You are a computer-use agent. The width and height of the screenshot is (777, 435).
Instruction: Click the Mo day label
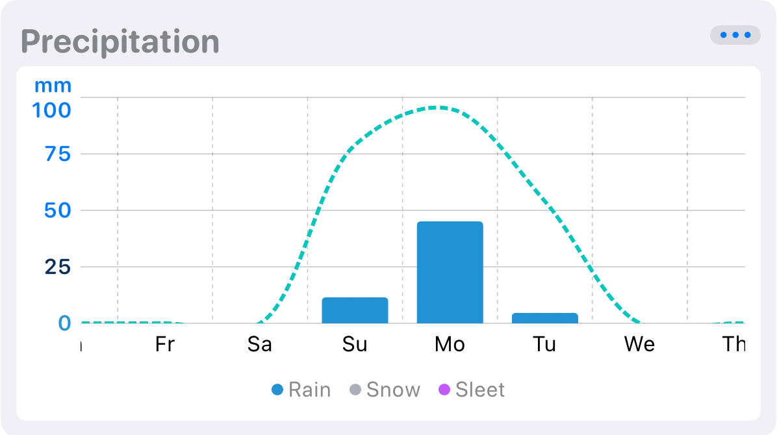coord(450,345)
